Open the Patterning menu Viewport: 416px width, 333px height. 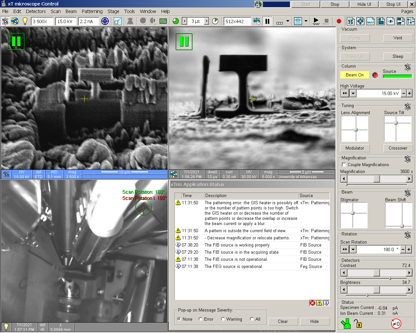(92, 11)
